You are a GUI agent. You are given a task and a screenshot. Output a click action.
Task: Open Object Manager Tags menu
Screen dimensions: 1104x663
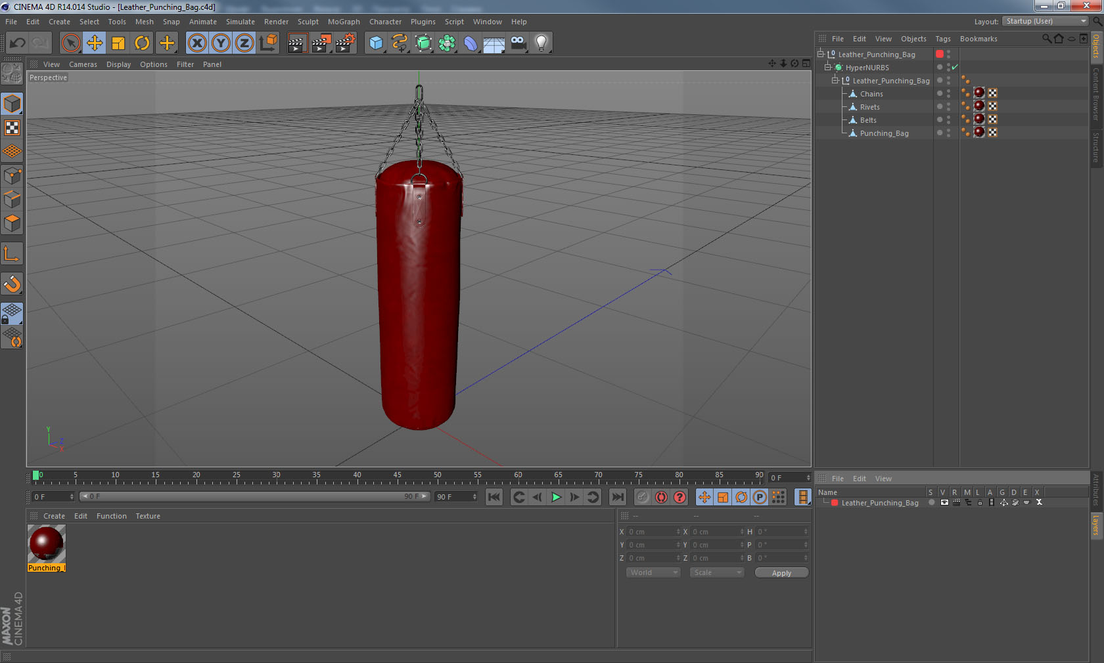943,39
